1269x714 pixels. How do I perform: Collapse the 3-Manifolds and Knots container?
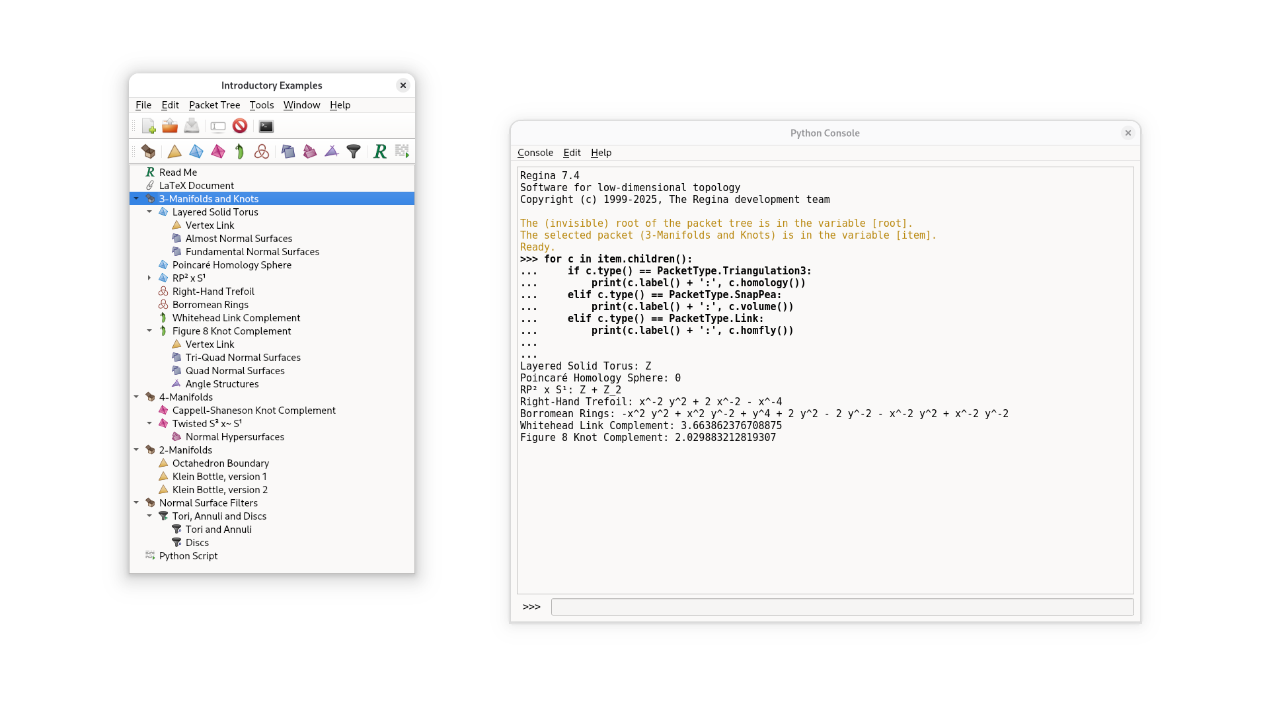coord(136,198)
